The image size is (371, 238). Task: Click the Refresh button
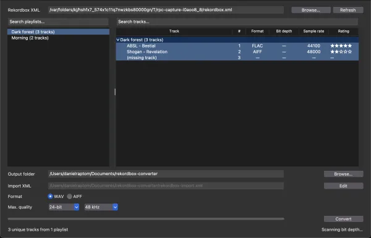(348, 10)
